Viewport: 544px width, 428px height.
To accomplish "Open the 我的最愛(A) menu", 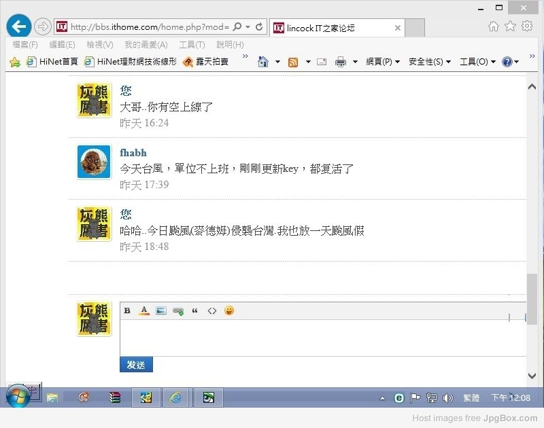I will pyautogui.click(x=146, y=45).
